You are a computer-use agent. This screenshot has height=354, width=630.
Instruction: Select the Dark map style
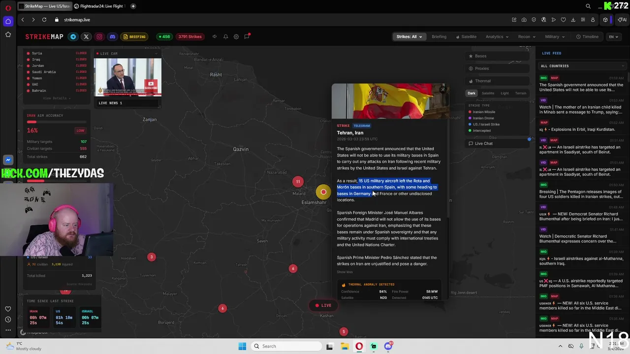pos(472,93)
